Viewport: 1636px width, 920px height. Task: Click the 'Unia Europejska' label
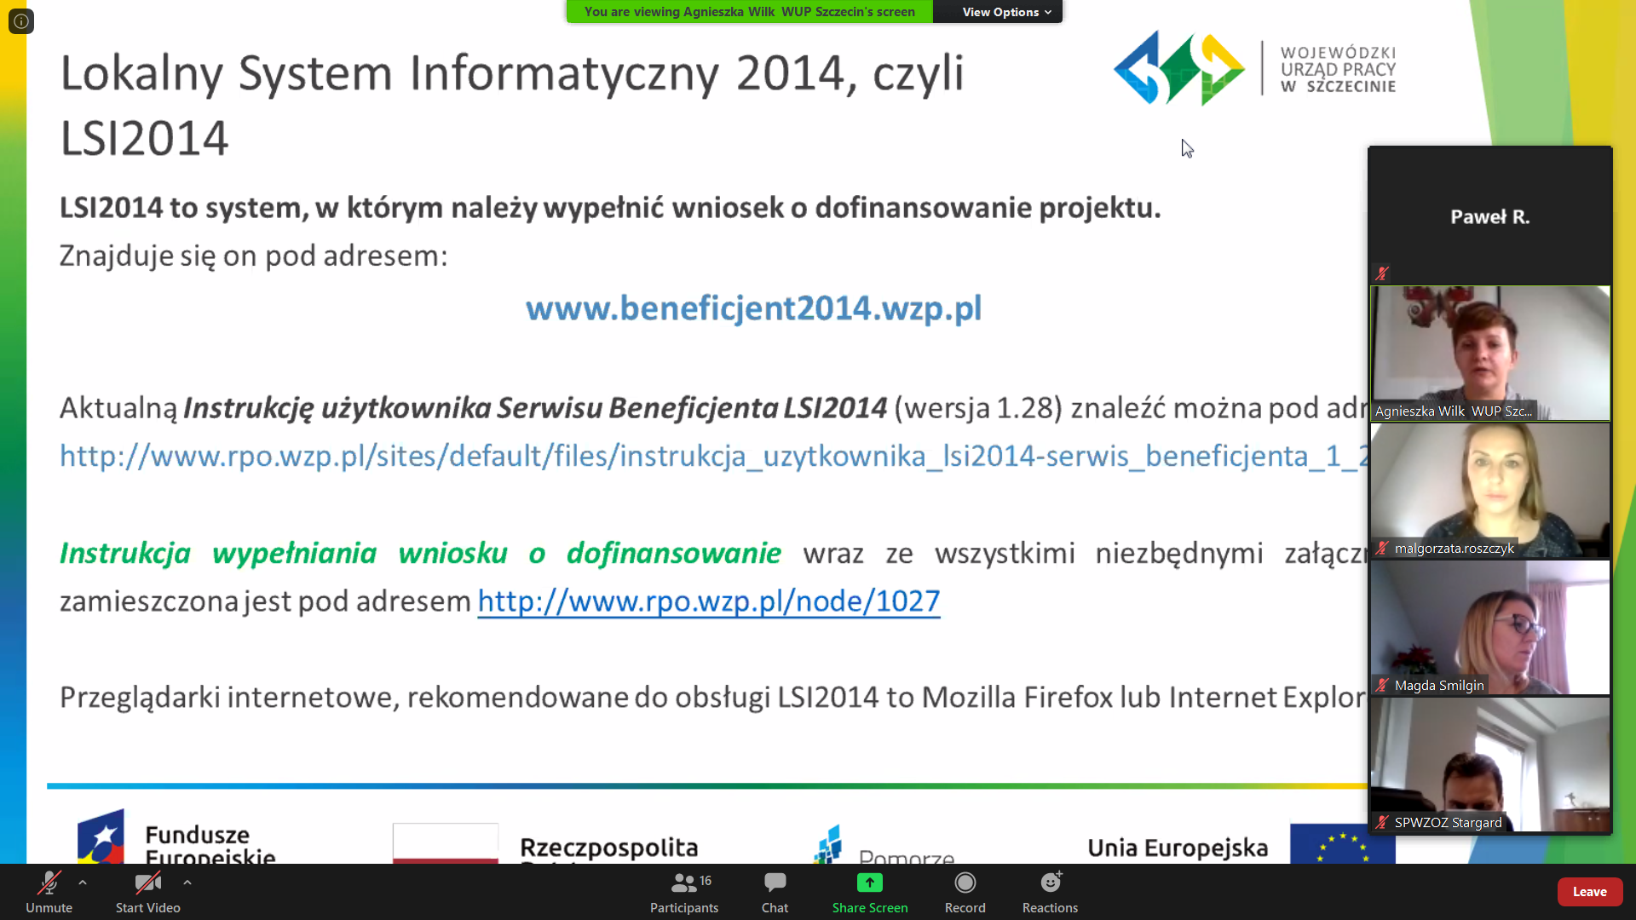[x=1178, y=848]
